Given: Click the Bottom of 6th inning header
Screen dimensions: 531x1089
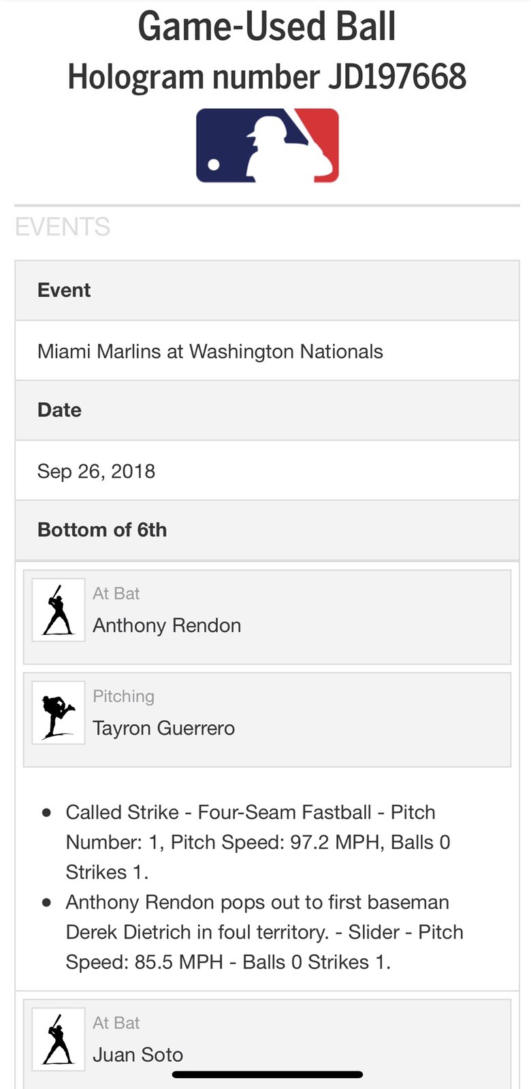Looking at the screenshot, I should pos(102,530).
